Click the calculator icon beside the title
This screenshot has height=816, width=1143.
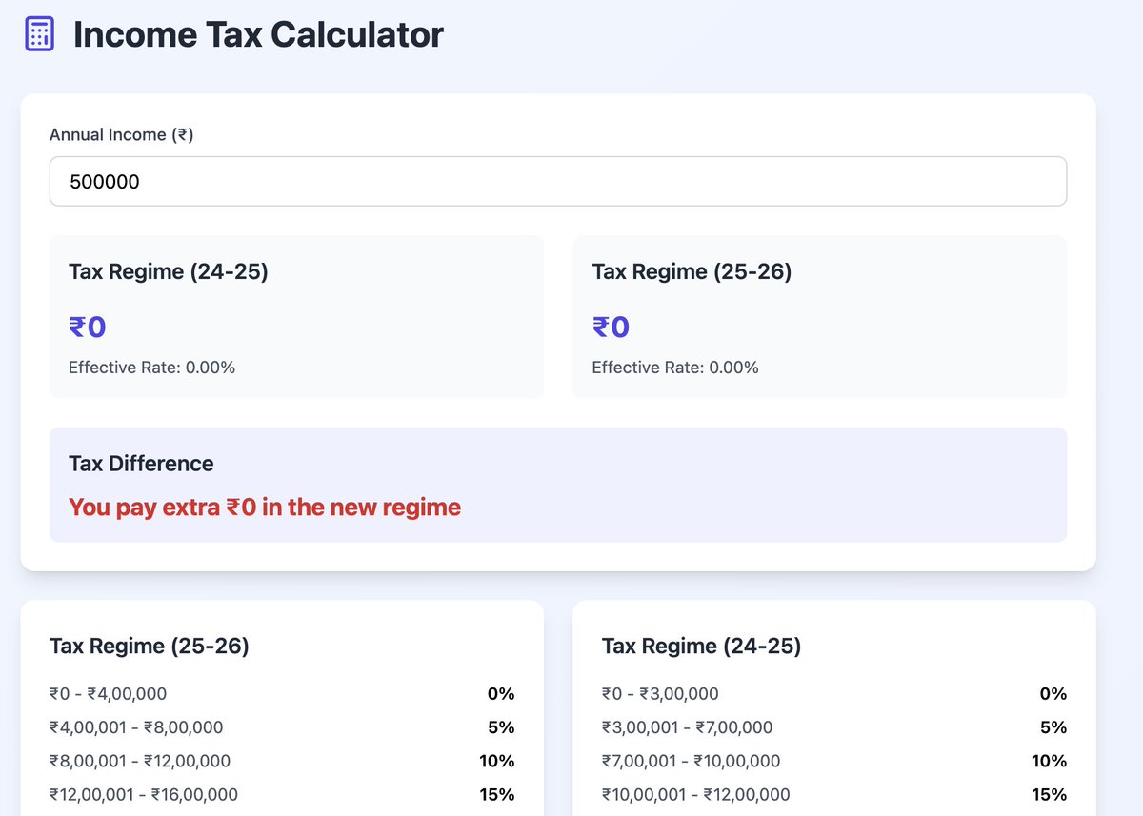(x=39, y=34)
